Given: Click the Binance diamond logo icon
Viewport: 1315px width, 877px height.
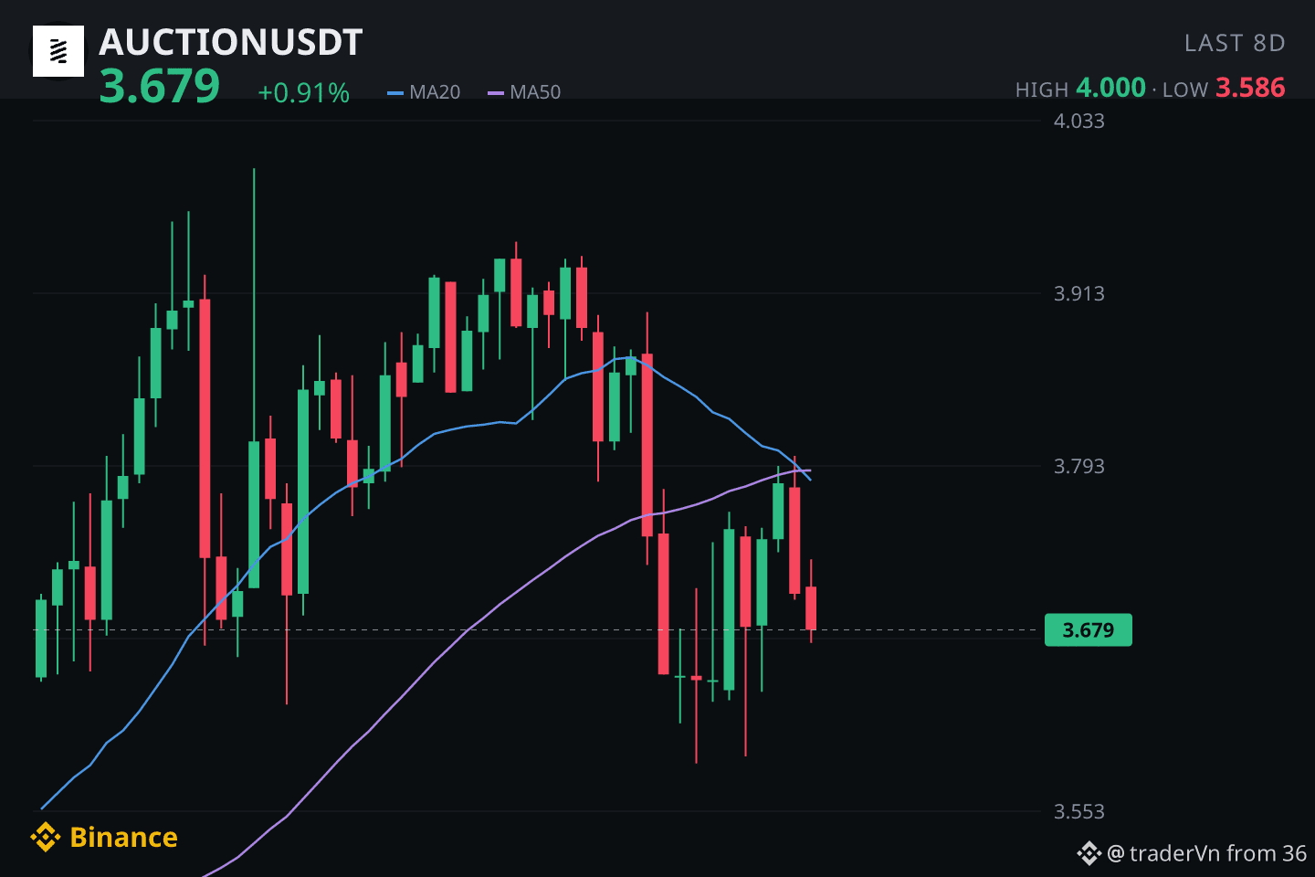Looking at the screenshot, I should tap(45, 837).
